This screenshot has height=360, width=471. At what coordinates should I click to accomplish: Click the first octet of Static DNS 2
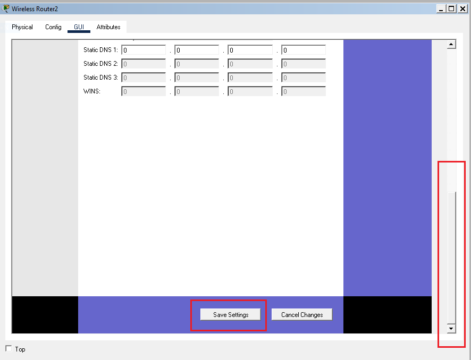point(144,64)
